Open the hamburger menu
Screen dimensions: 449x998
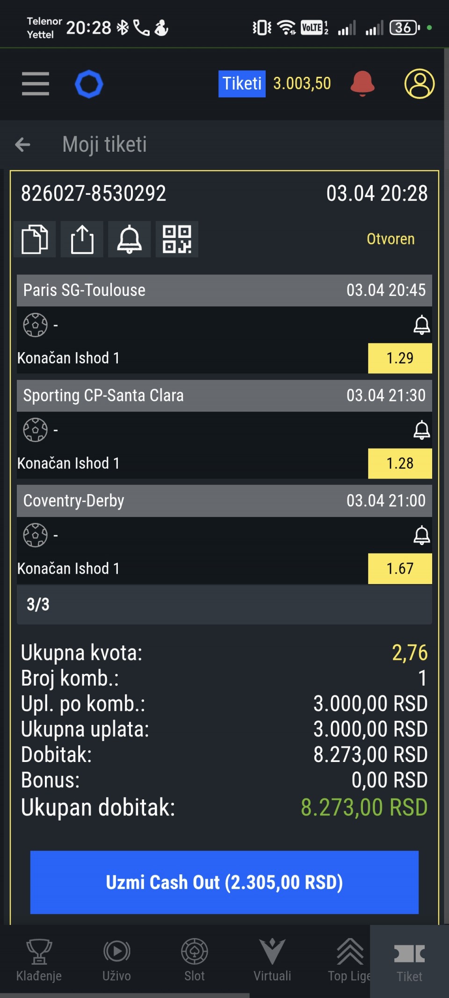[36, 84]
